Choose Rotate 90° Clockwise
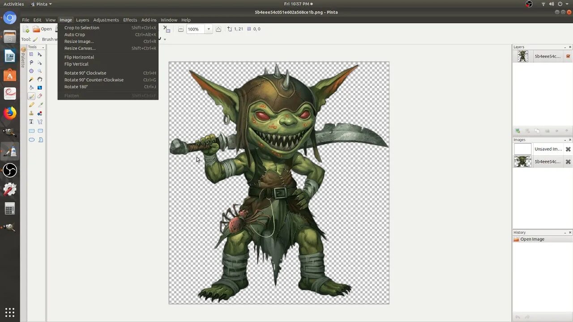This screenshot has width=573, height=322. pos(108,73)
